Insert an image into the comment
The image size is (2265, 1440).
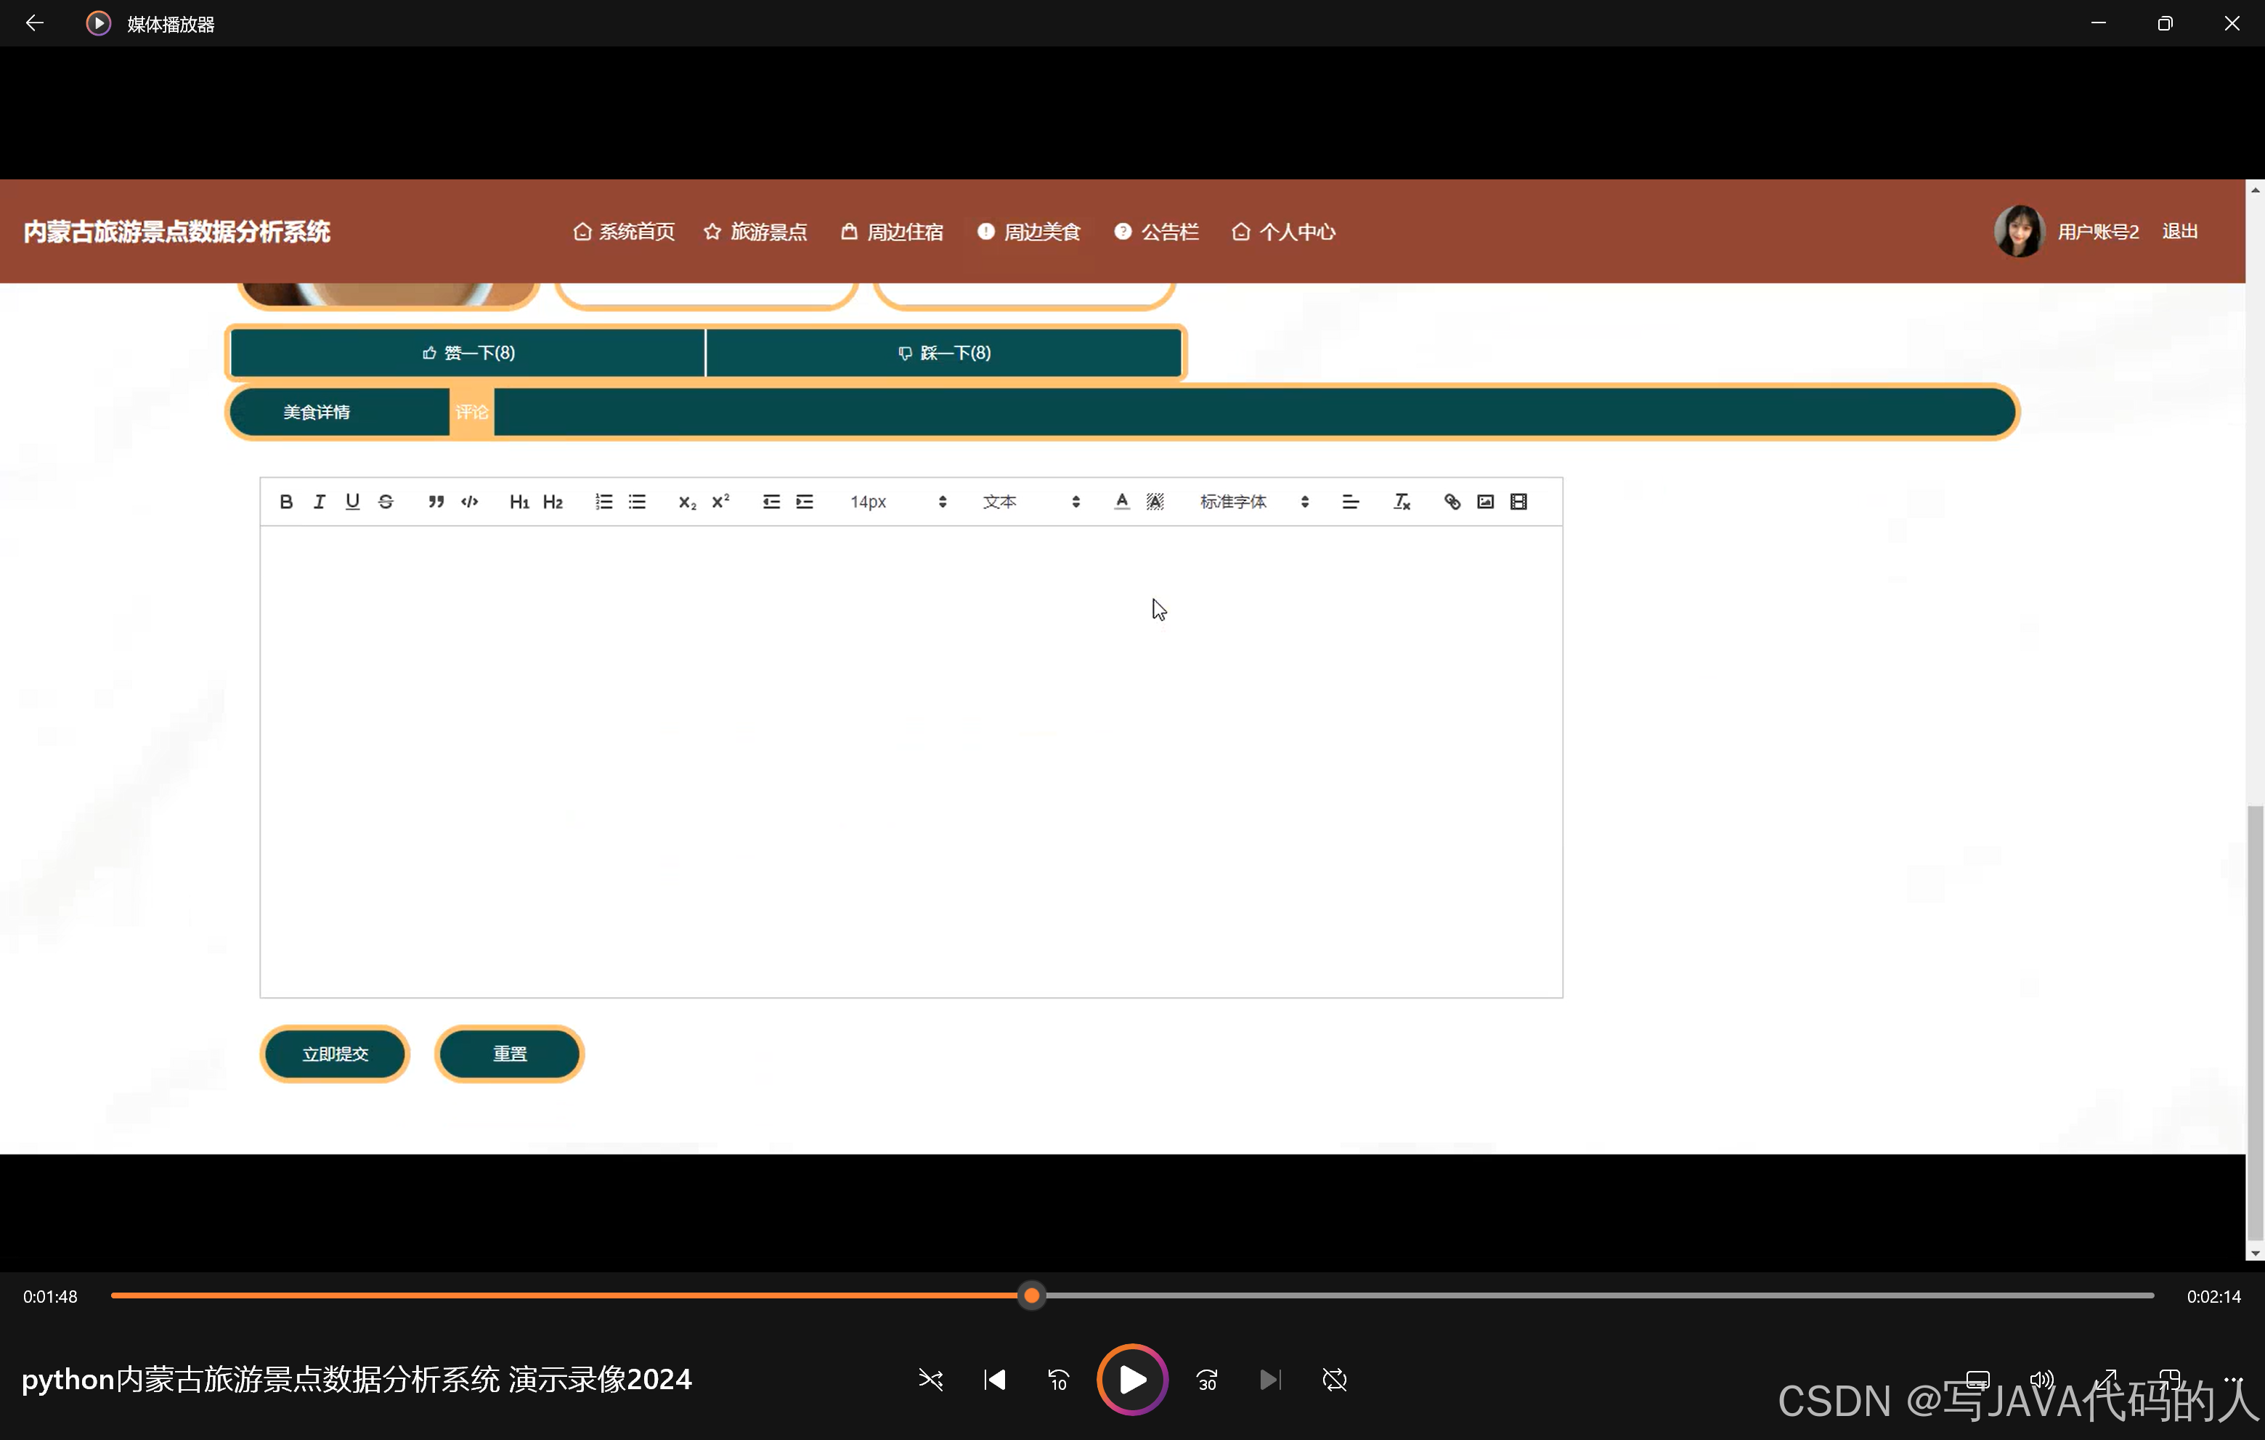1485,501
